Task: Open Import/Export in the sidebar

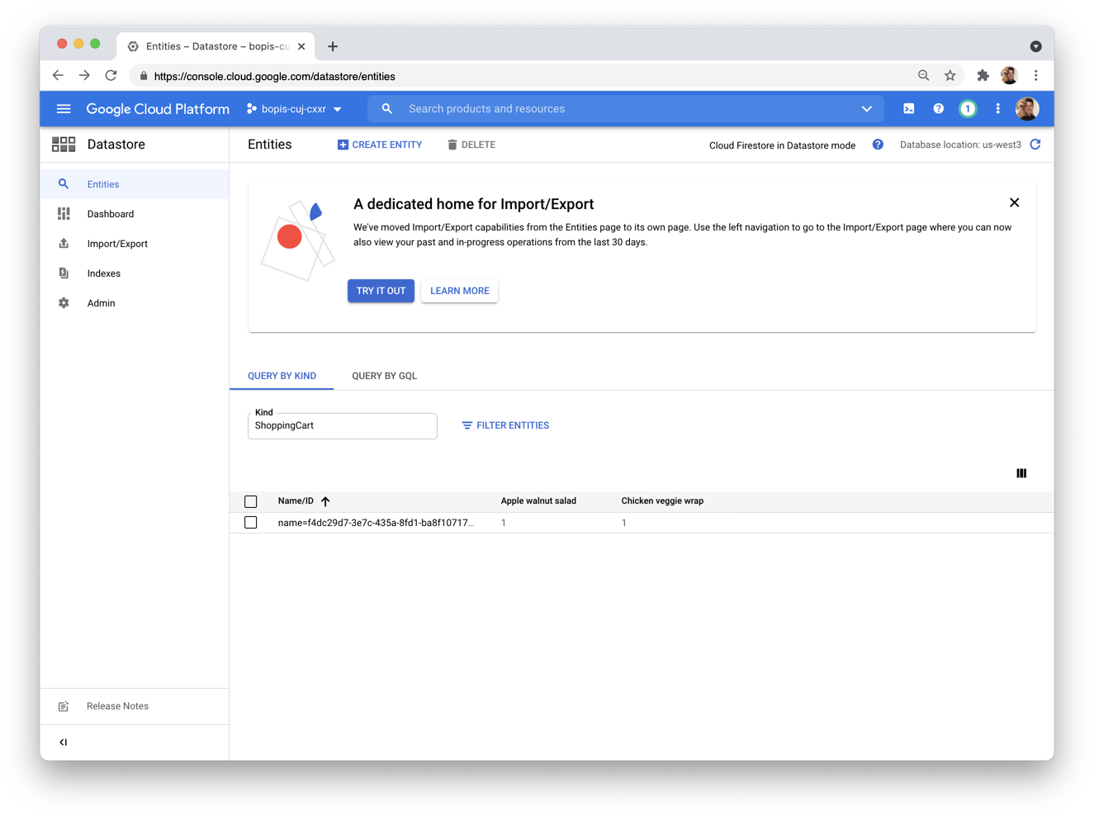Action: point(117,244)
